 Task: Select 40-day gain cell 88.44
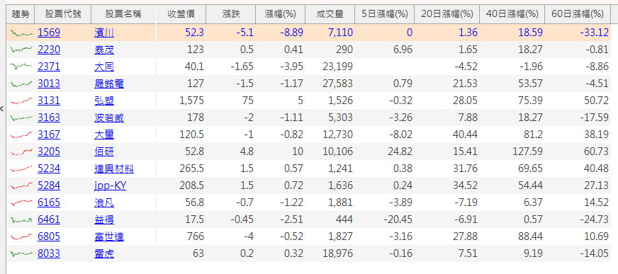(x=512, y=236)
